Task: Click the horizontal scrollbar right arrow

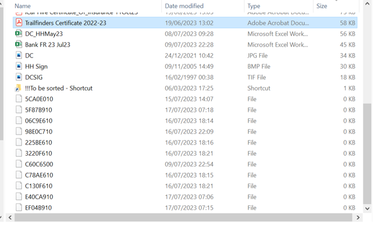Action: [x=358, y=218]
